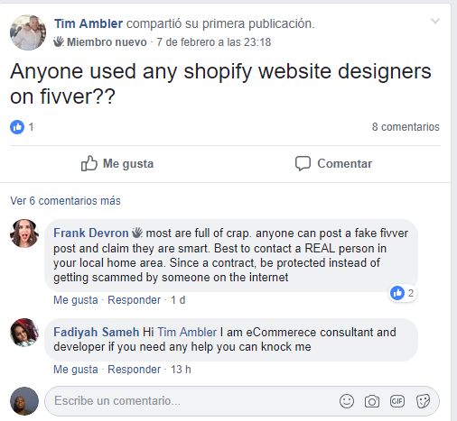Reply to Fadiyah Sameh's comment via 'Responder'

pos(135,370)
